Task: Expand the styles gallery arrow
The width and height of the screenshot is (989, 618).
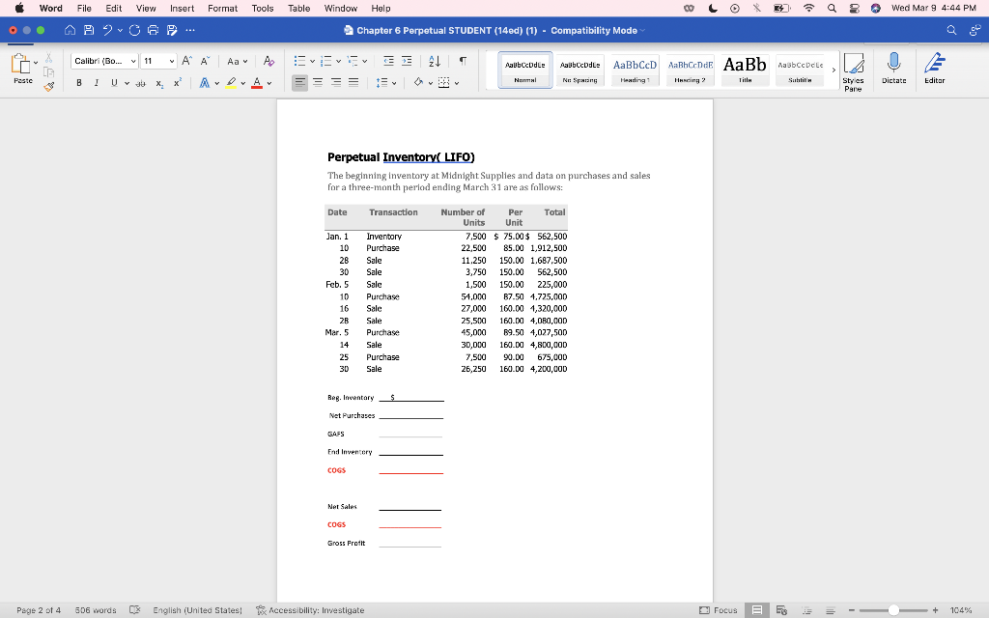Action: tap(834, 70)
